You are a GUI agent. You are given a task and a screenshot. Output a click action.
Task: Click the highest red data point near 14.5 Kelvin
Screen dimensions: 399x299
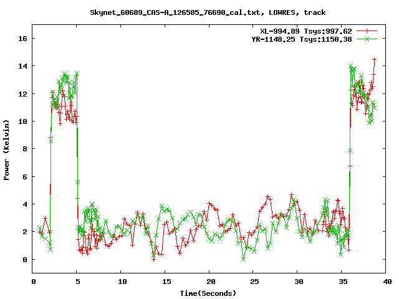[374, 59]
